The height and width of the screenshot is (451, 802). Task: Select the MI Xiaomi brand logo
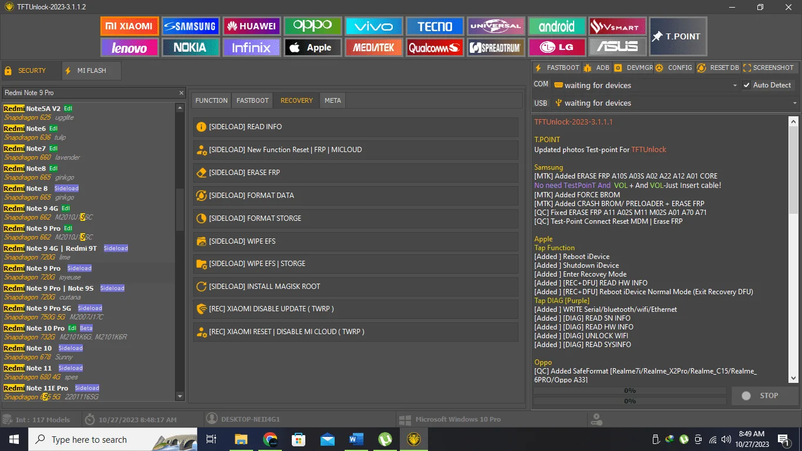pyautogui.click(x=129, y=26)
